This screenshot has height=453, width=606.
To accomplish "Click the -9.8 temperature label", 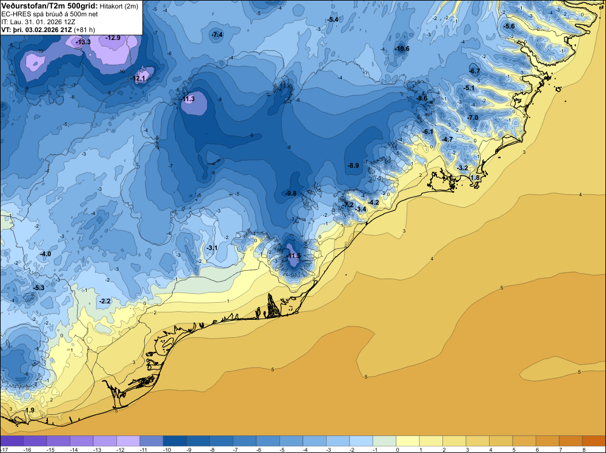I will pyautogui.click(x=291, y=193).
